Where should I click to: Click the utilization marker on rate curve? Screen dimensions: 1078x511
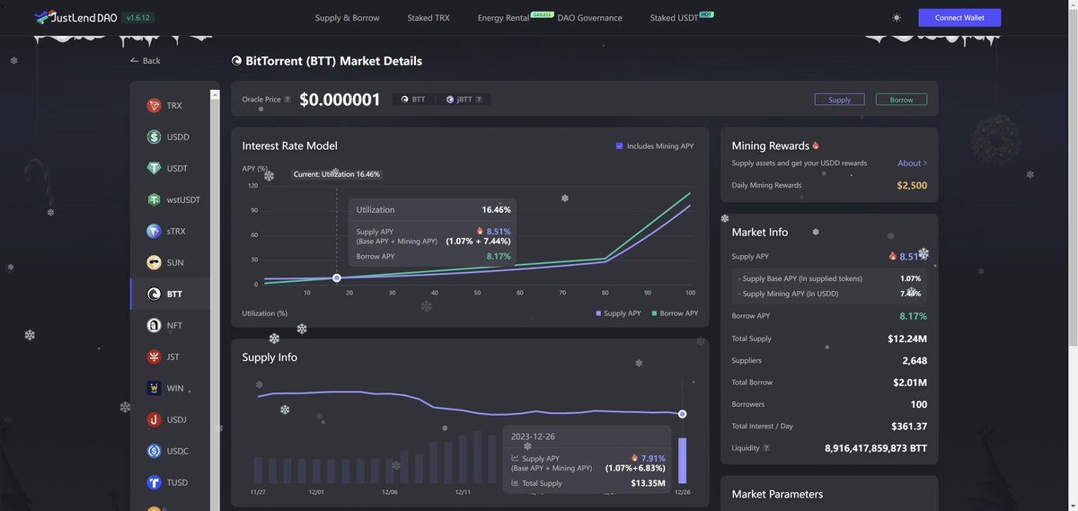pos(337,278)
